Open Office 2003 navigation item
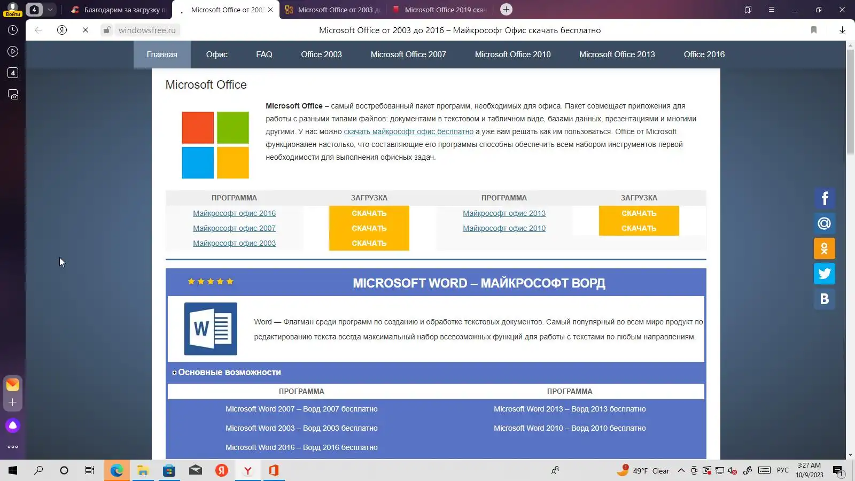 tap(321, 55)
